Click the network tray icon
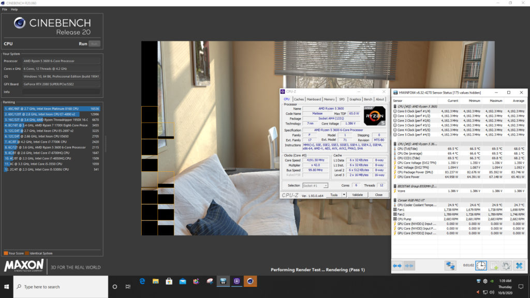 tap(485, 292)
